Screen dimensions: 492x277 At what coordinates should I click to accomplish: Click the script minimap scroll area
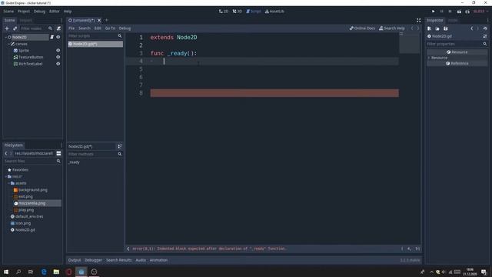click(410, 43)
